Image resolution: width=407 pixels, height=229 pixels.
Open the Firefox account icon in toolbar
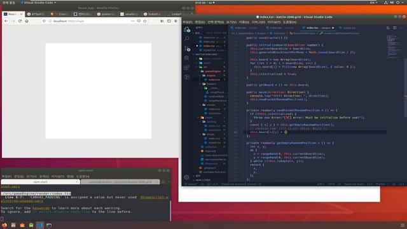[x=176, y=21]
